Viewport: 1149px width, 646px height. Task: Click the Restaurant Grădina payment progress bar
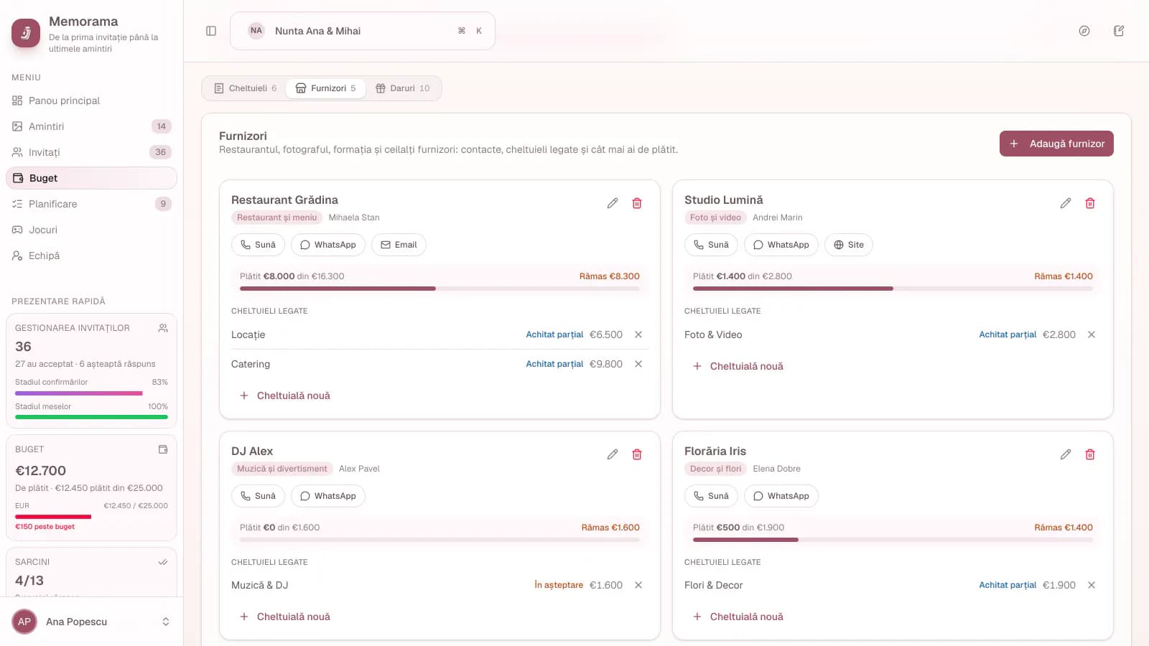click(439, 289)
